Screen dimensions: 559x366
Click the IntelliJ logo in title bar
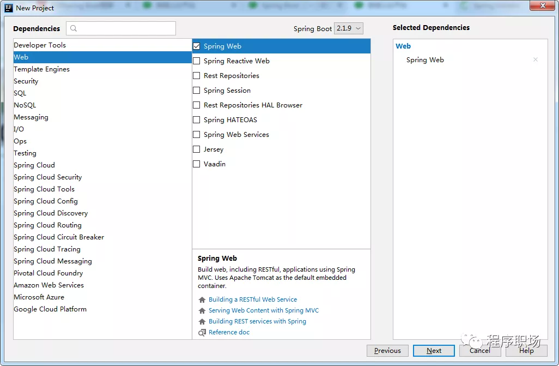pos(9,8)
